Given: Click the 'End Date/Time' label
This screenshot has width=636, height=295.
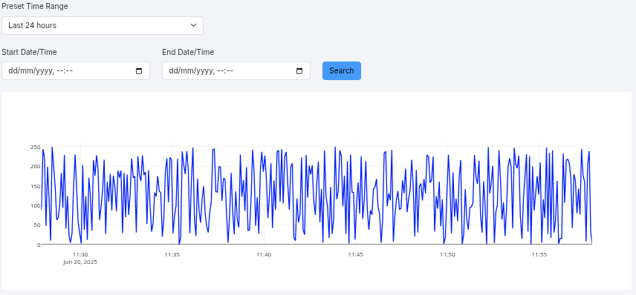Looking at the screenshot, I should (x=188, y=52).
